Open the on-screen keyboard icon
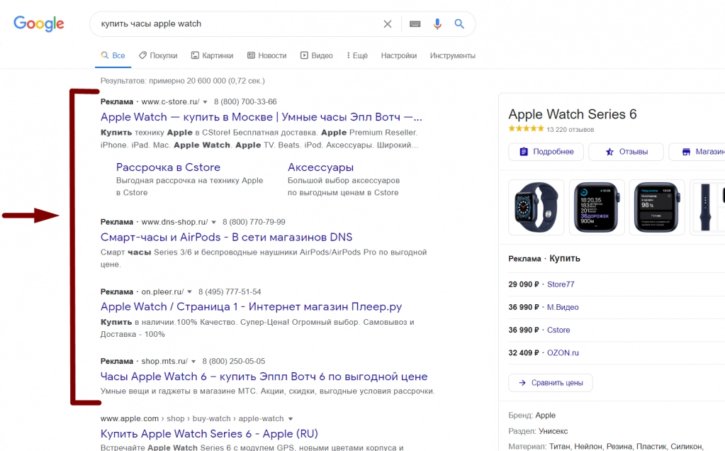This screenshot has height=451, width=725. click(x=415, y=24)
